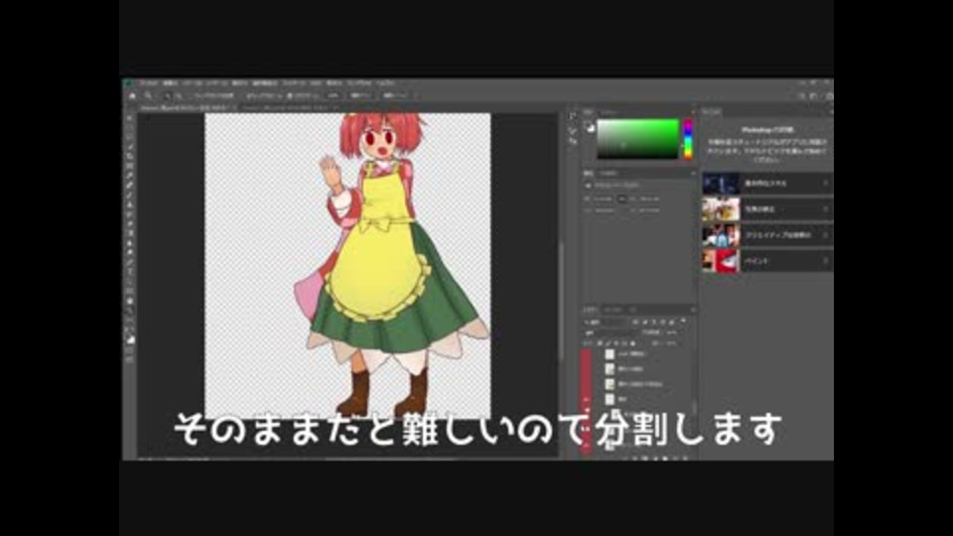This screenshot has width=953, height=536.
Task: Toggle lock transparent pixels in Layers panel
Action: (x=600, y=344)
